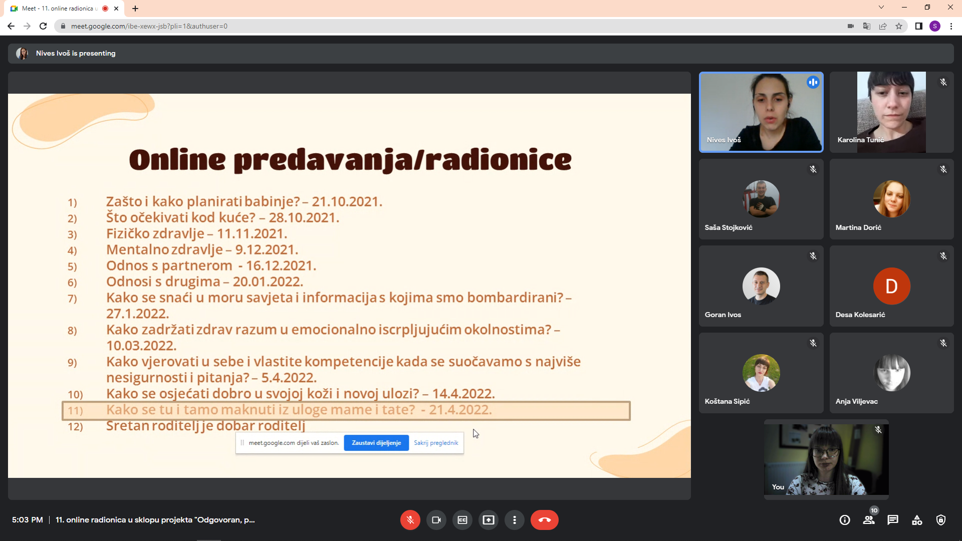
Task: Open meeting details info icon
Action: pyautogui.click(x=845, y=520)
